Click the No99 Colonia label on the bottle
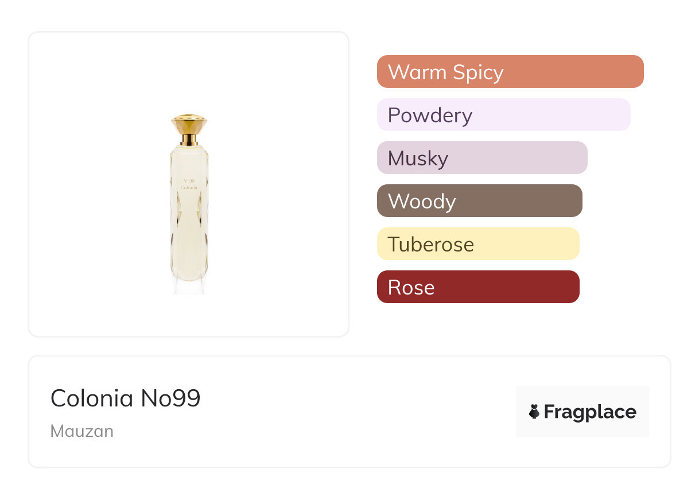Viewport: 699px width, 496px height. (189, 185)
